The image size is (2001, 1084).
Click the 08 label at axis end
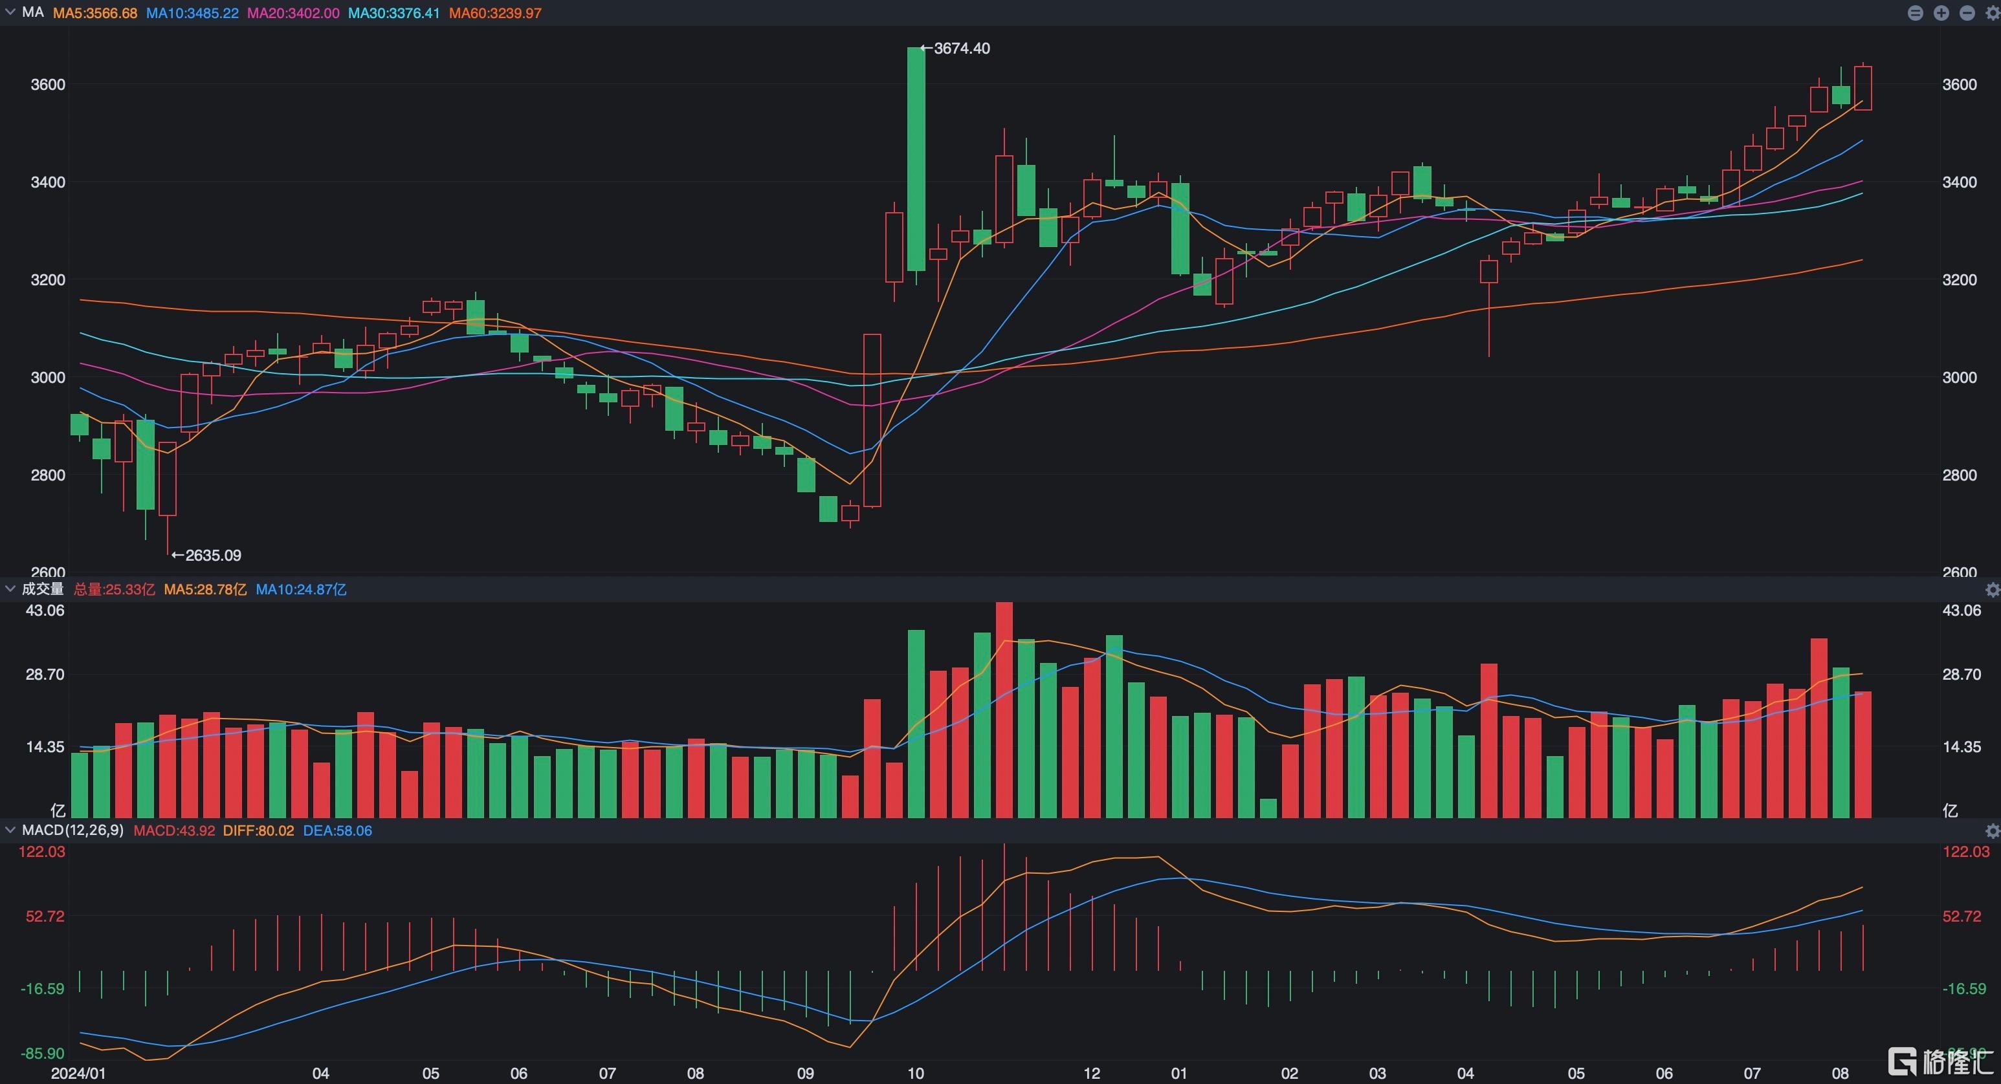click(x=1841, y=1074)
